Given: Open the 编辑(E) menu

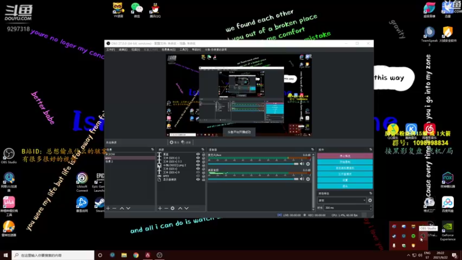Looking at the screenshot, I should [x=123, y=50].
